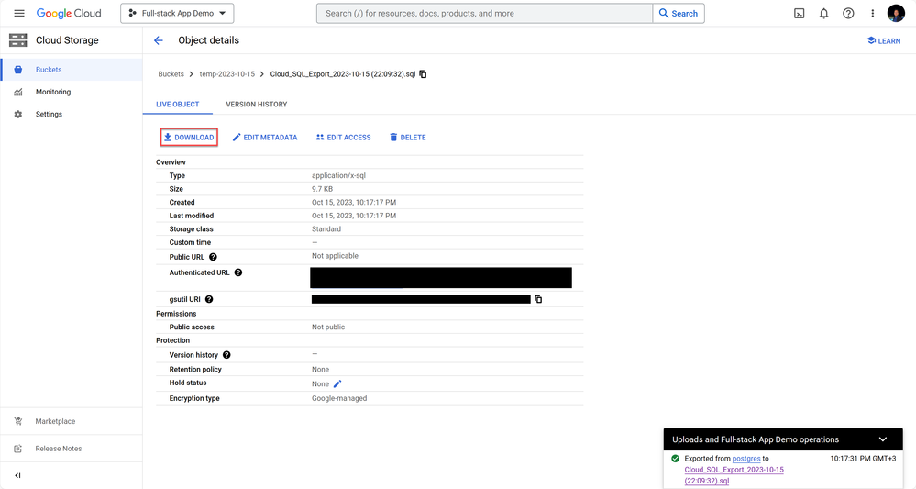916x489 pixels.
Task: Download the SQL export object
Action: coord(189,138)
